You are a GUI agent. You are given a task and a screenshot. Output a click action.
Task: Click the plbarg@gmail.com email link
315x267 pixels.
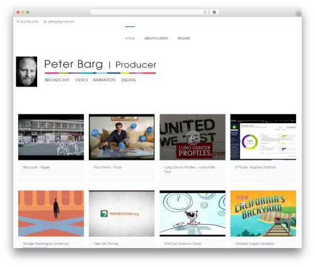tap(61, 21)
